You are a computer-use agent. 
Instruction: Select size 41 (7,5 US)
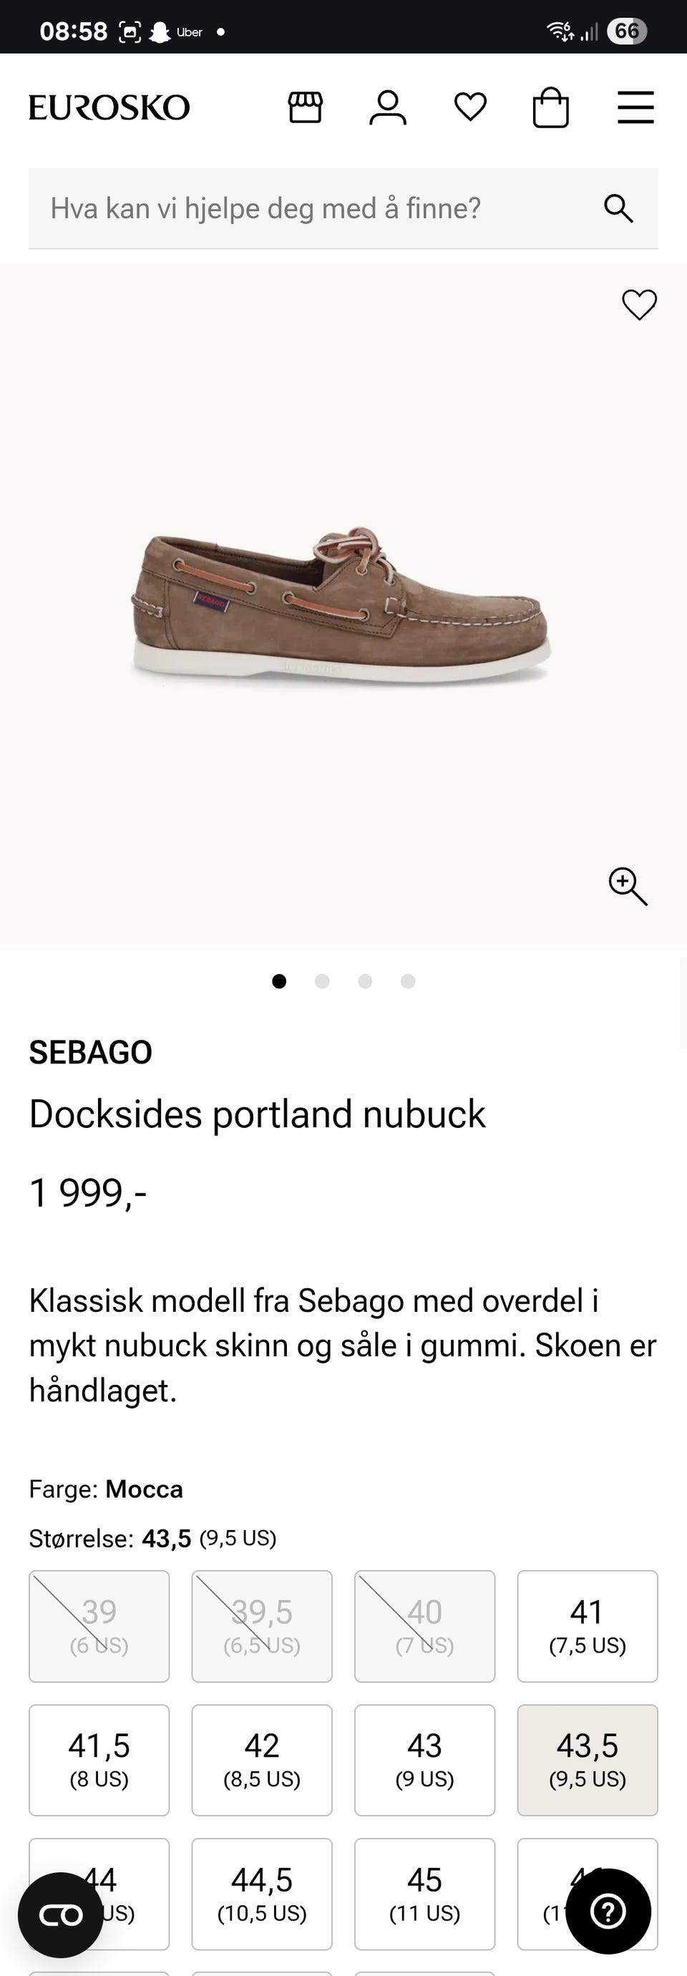pos(588,1626)
